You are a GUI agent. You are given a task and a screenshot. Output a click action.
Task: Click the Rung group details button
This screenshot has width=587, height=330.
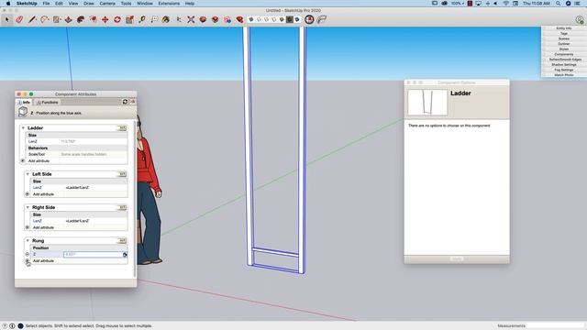pos(122,240)
